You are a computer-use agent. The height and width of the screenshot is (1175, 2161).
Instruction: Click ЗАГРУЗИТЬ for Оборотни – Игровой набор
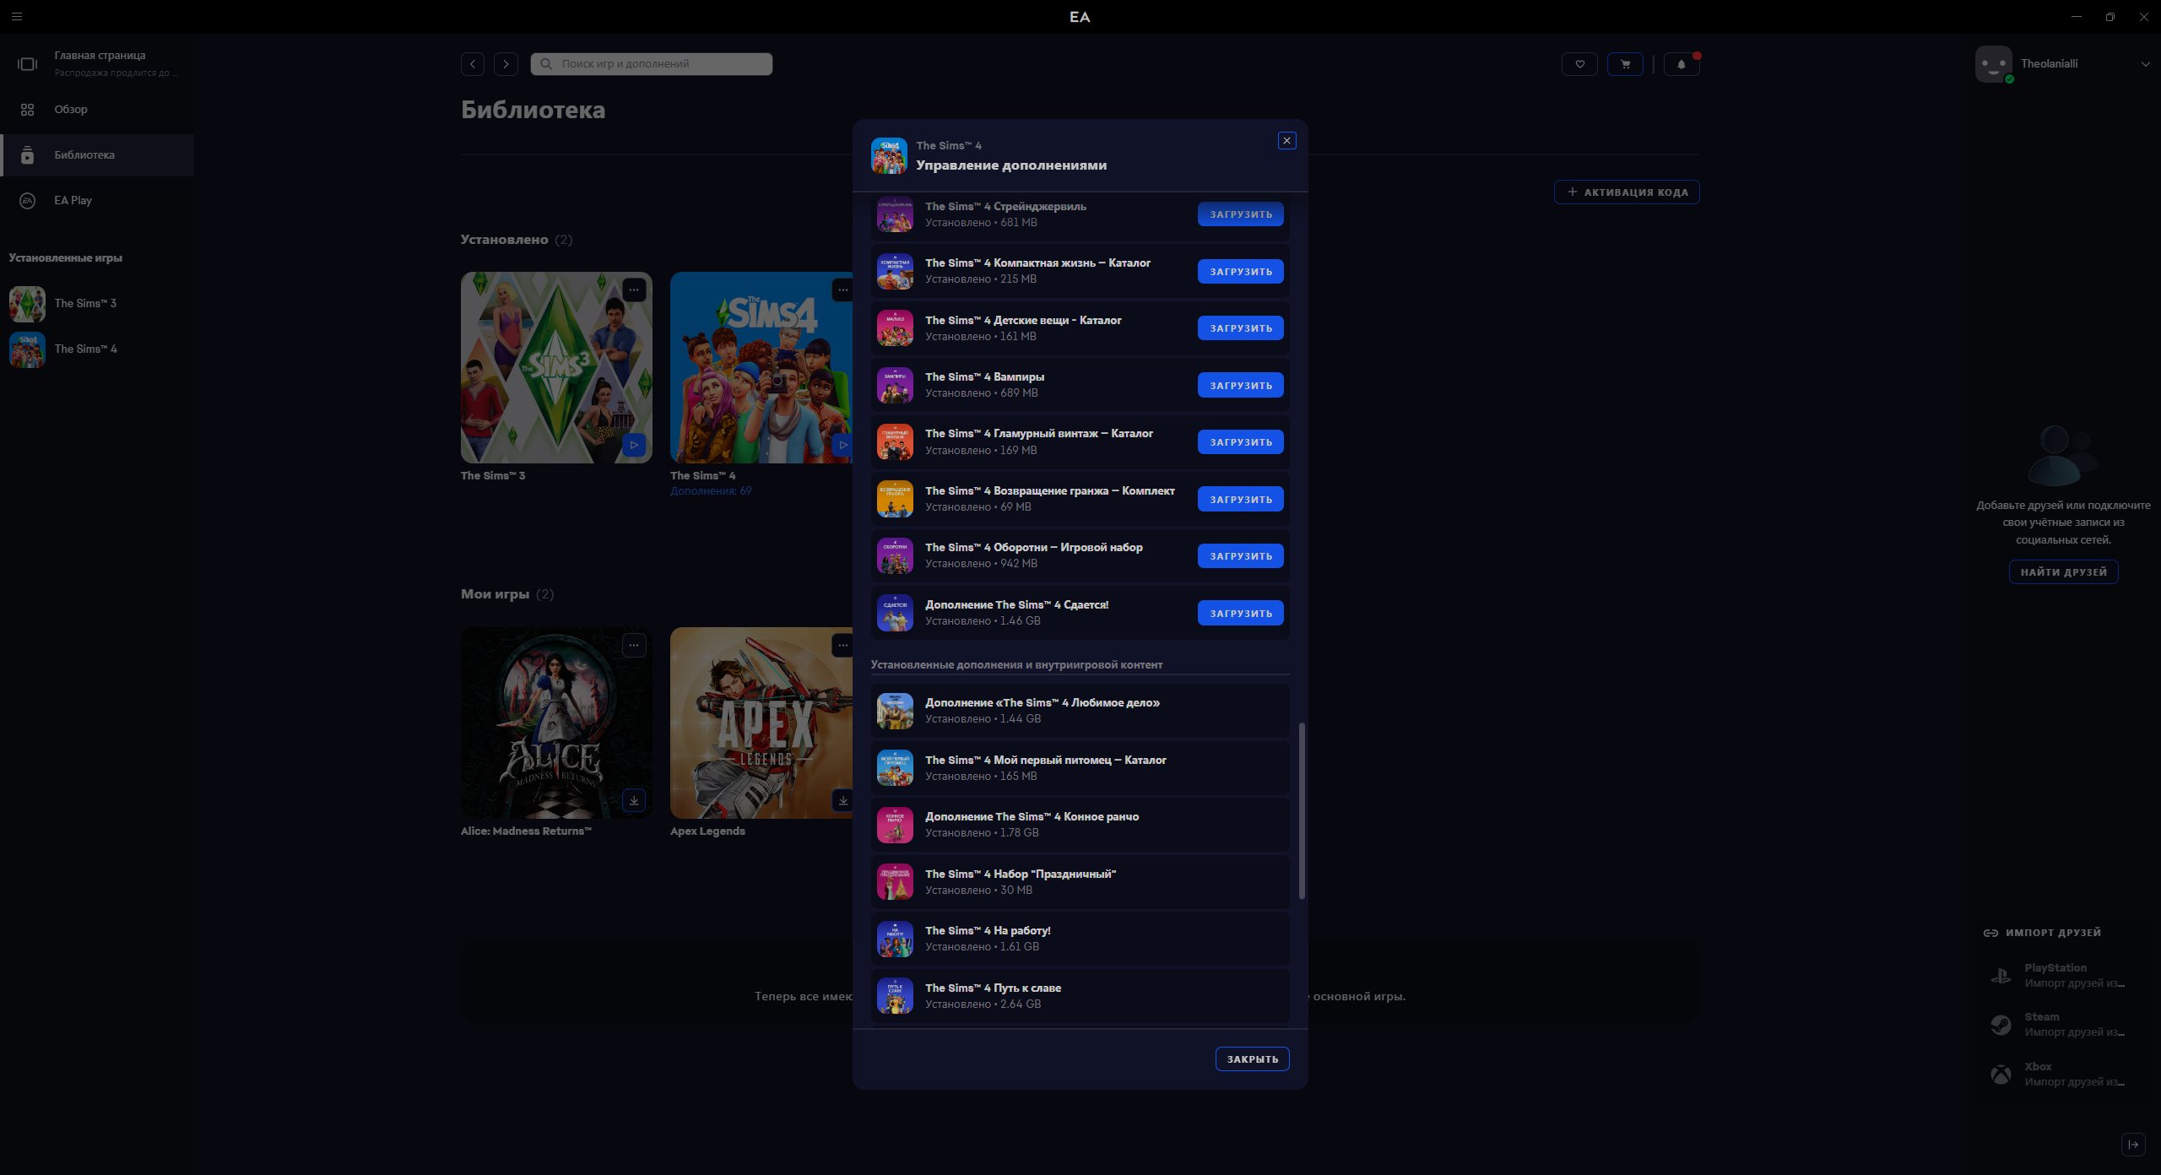1241,556
